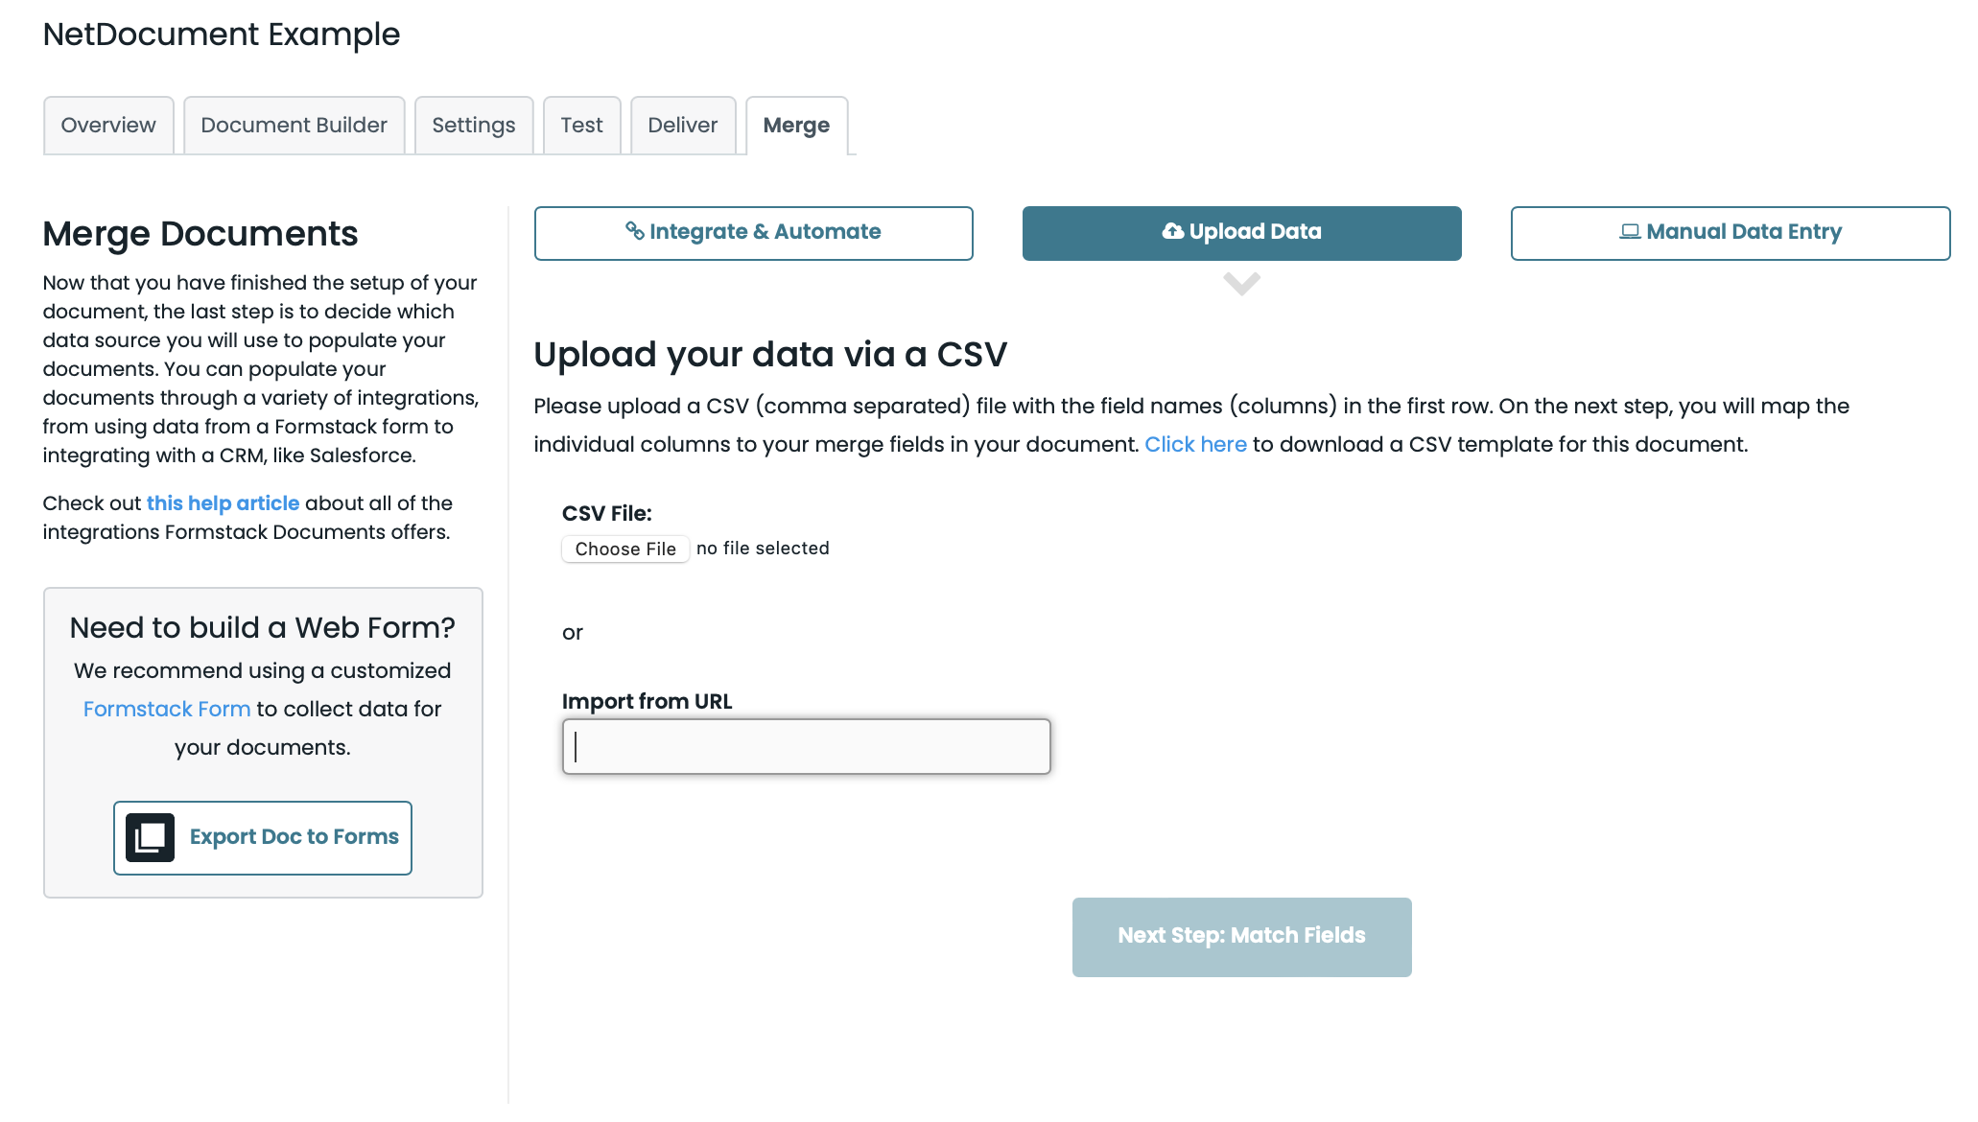
Task: Click Next Step: Match Fields
Action: (x=1241, y=936)
